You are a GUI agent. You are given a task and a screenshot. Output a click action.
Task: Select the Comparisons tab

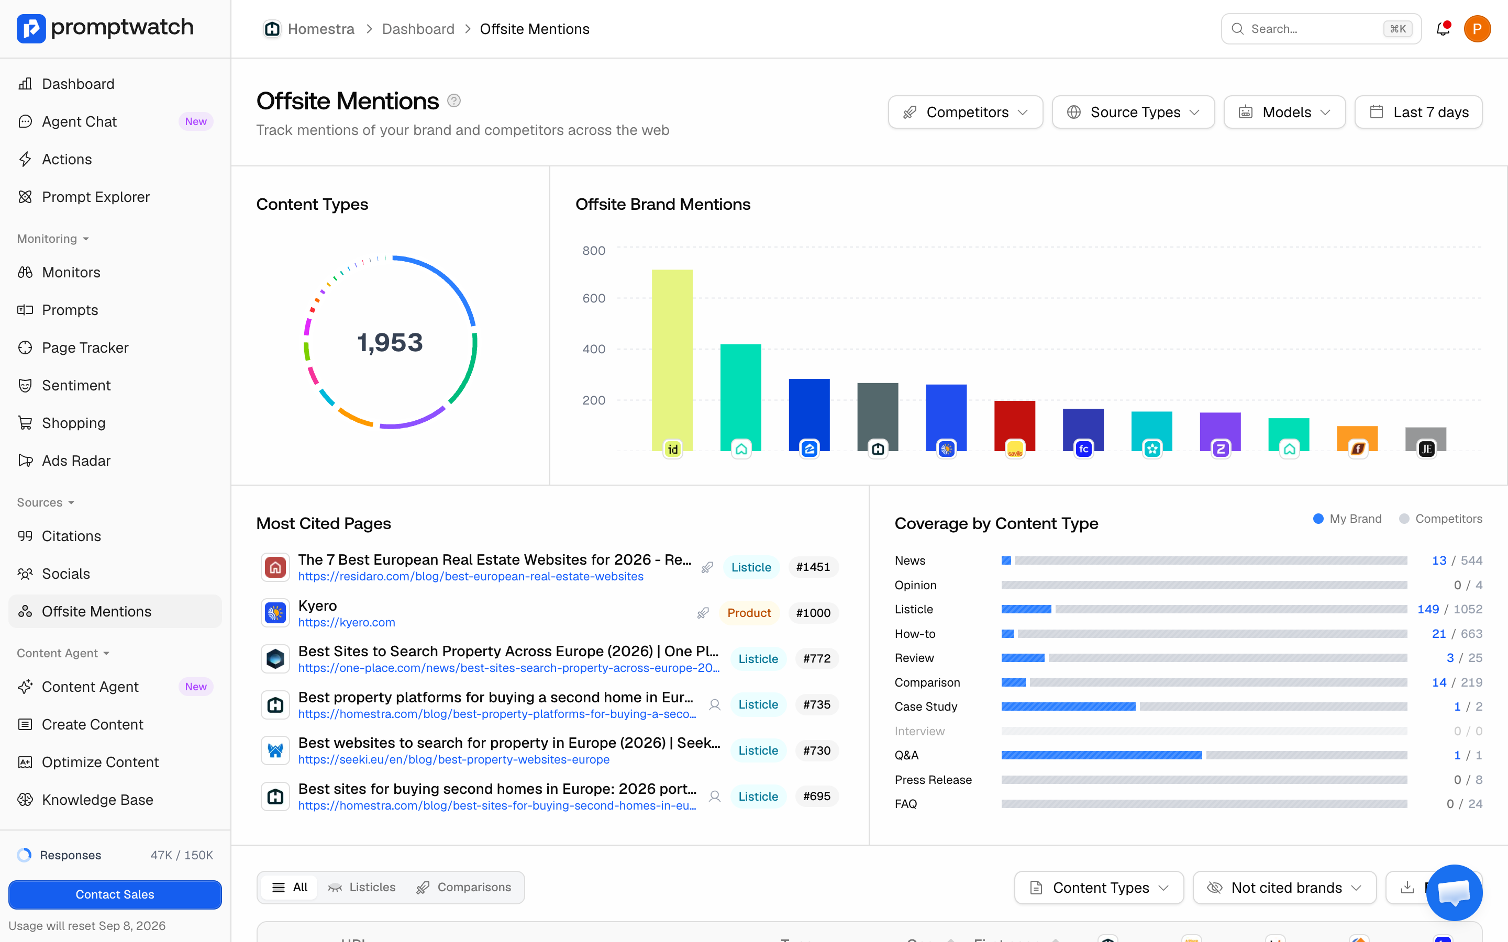[x=463, y=887]
